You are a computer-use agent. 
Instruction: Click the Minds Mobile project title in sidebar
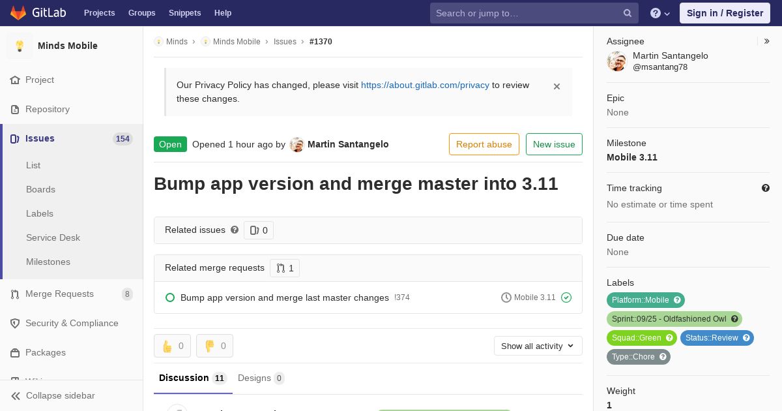coord(68,46)
